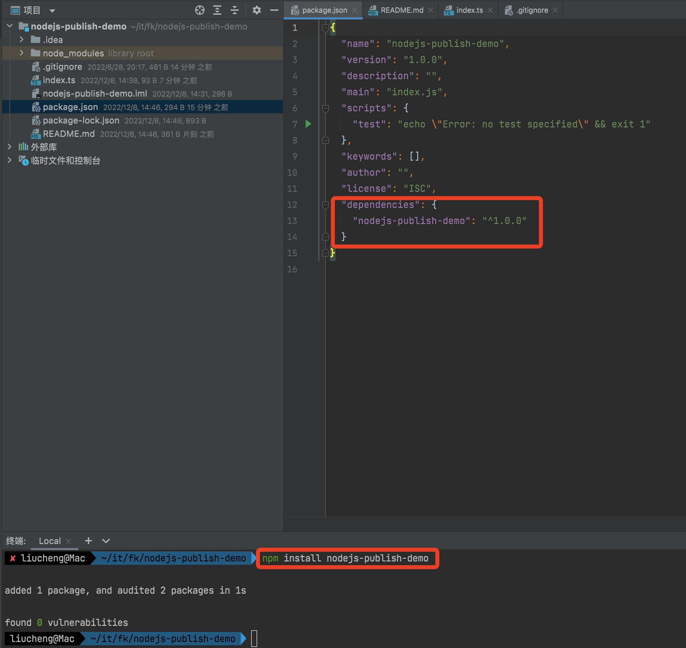Click "found 0 vulnerabilities" terminal output
The height and width of the screenshot is (648, 686).
coord(66,623)
